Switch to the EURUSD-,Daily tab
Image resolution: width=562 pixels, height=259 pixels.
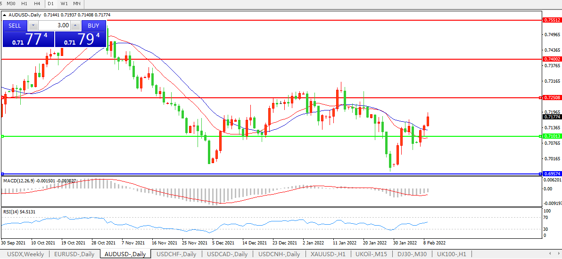point(74,254)
